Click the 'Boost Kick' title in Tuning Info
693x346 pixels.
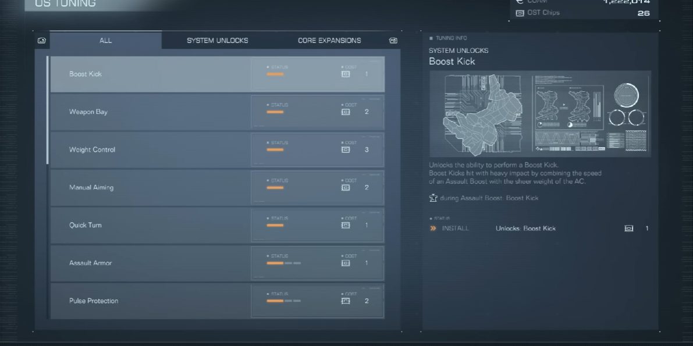[452, 62]
